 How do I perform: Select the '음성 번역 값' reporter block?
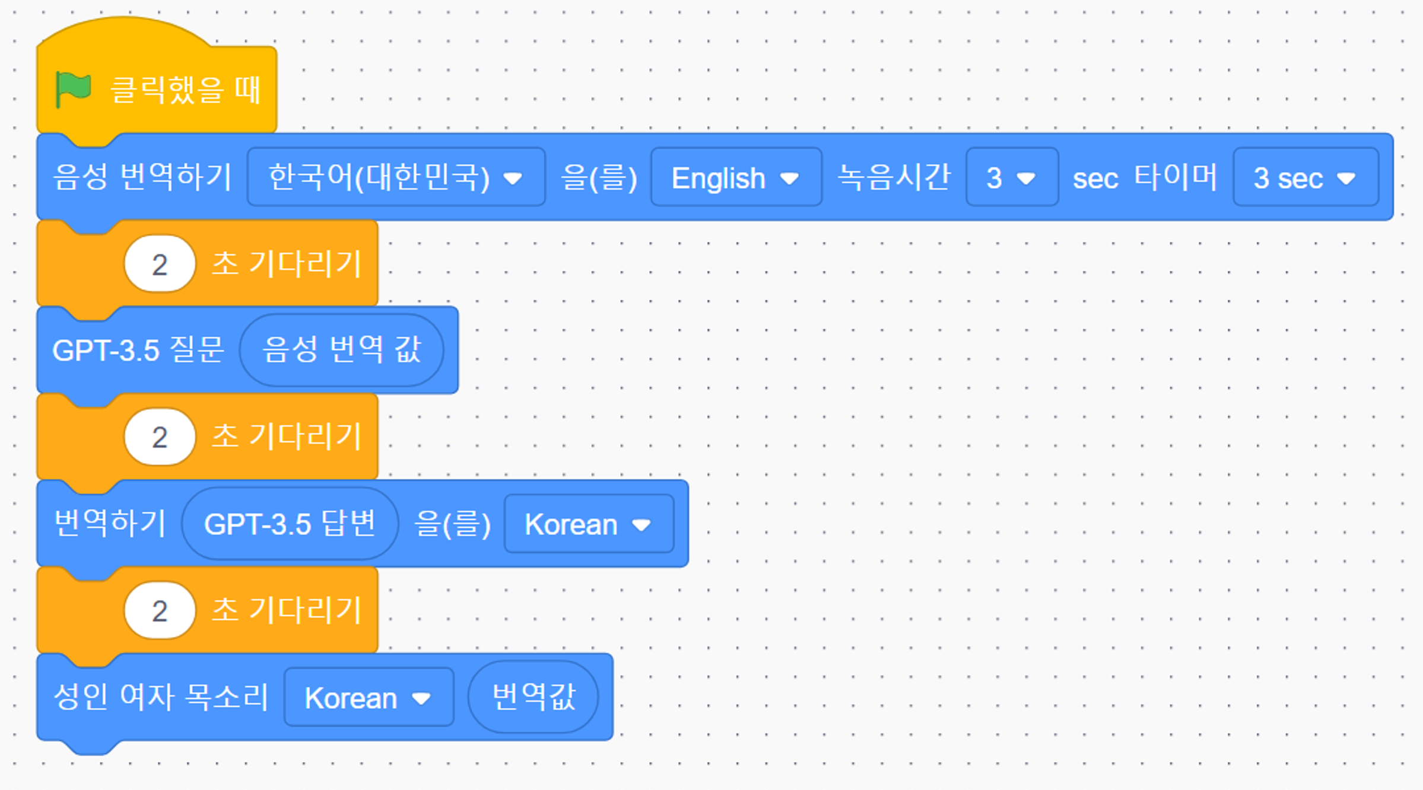click(341, 350)
